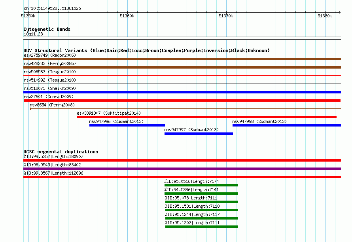Click the %ID:95.0516|Length:7174 label
The width and height of the screenshot is (352, 242).
click(x=191, y=181)
